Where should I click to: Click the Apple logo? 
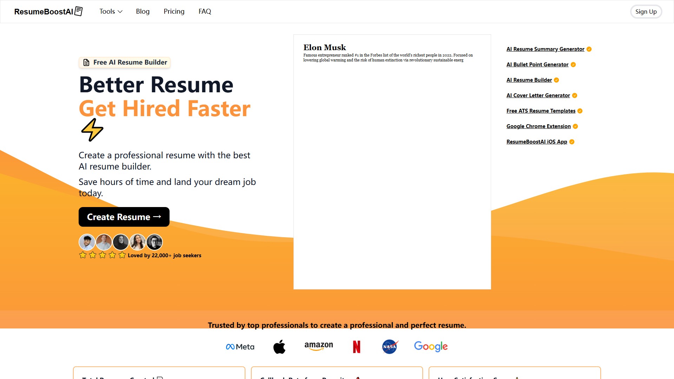pos(279,346)
